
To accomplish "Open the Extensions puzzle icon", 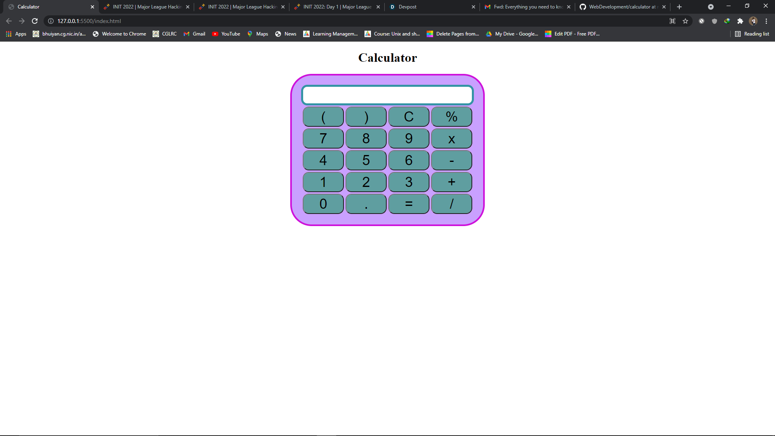I will pos(740,21).
